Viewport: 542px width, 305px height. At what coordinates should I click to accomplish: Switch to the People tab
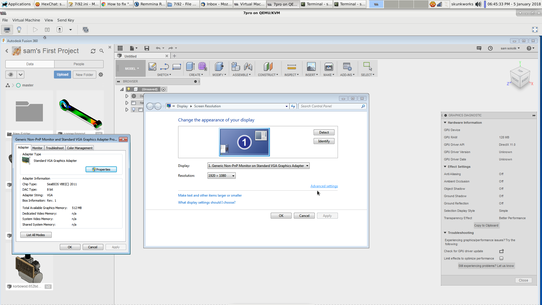coord(79,64)
